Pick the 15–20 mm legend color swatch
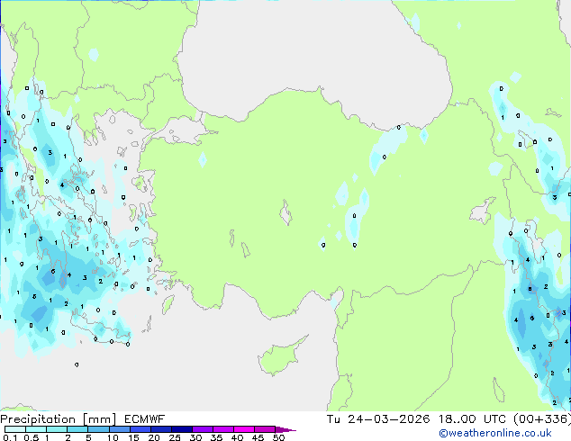Viewport: 571px width, 441px height. point(140,429)
